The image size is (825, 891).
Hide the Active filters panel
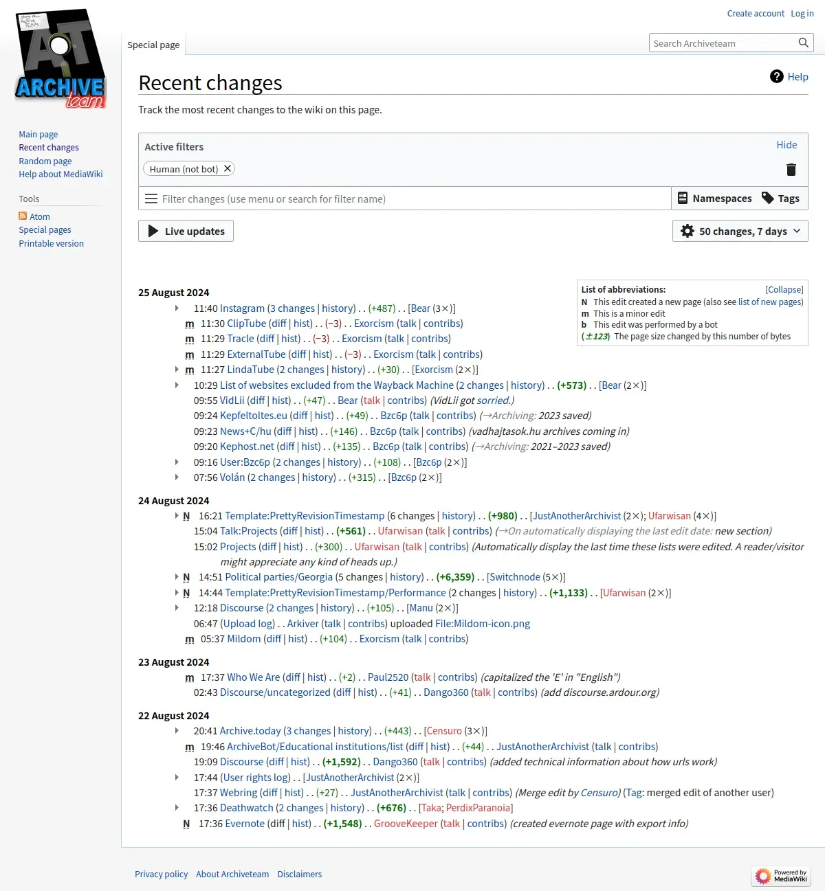click(786, 145)
